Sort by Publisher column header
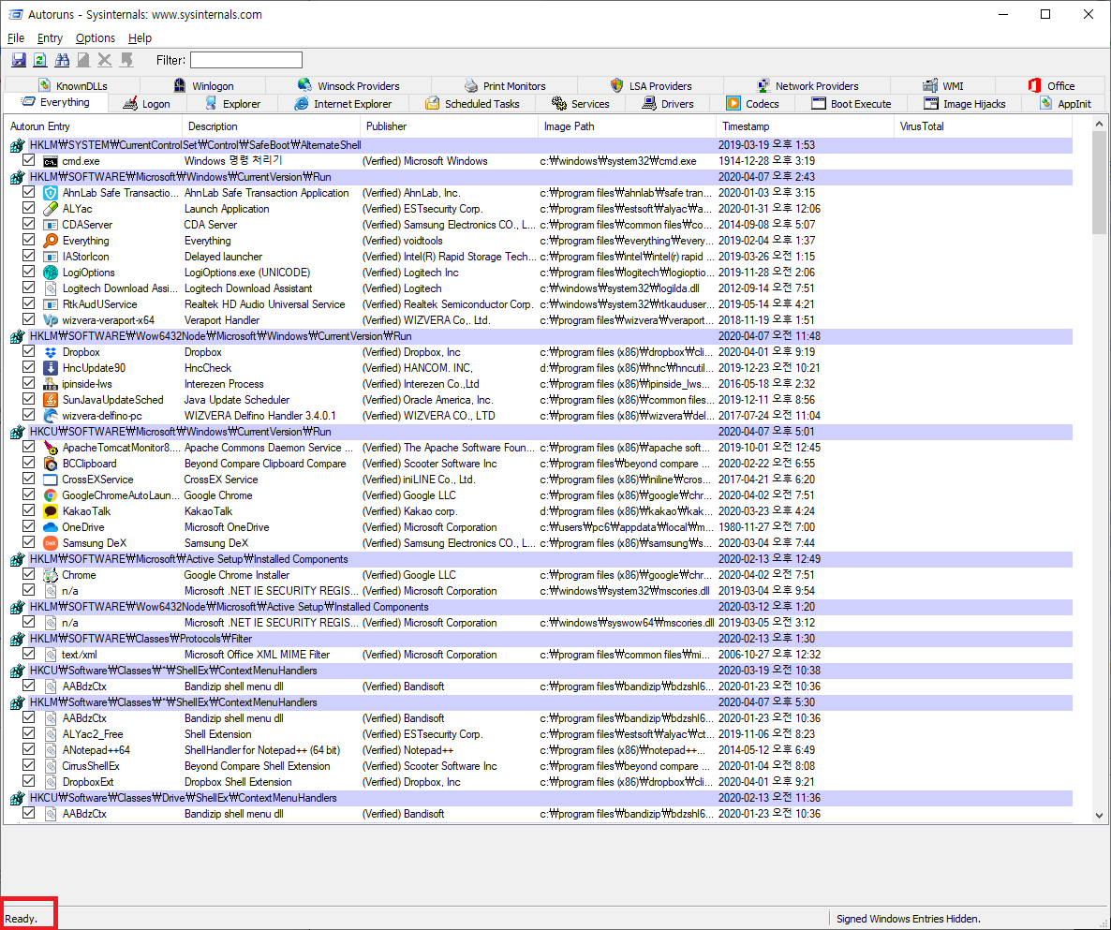1111x930 pixels. [449, 126]
